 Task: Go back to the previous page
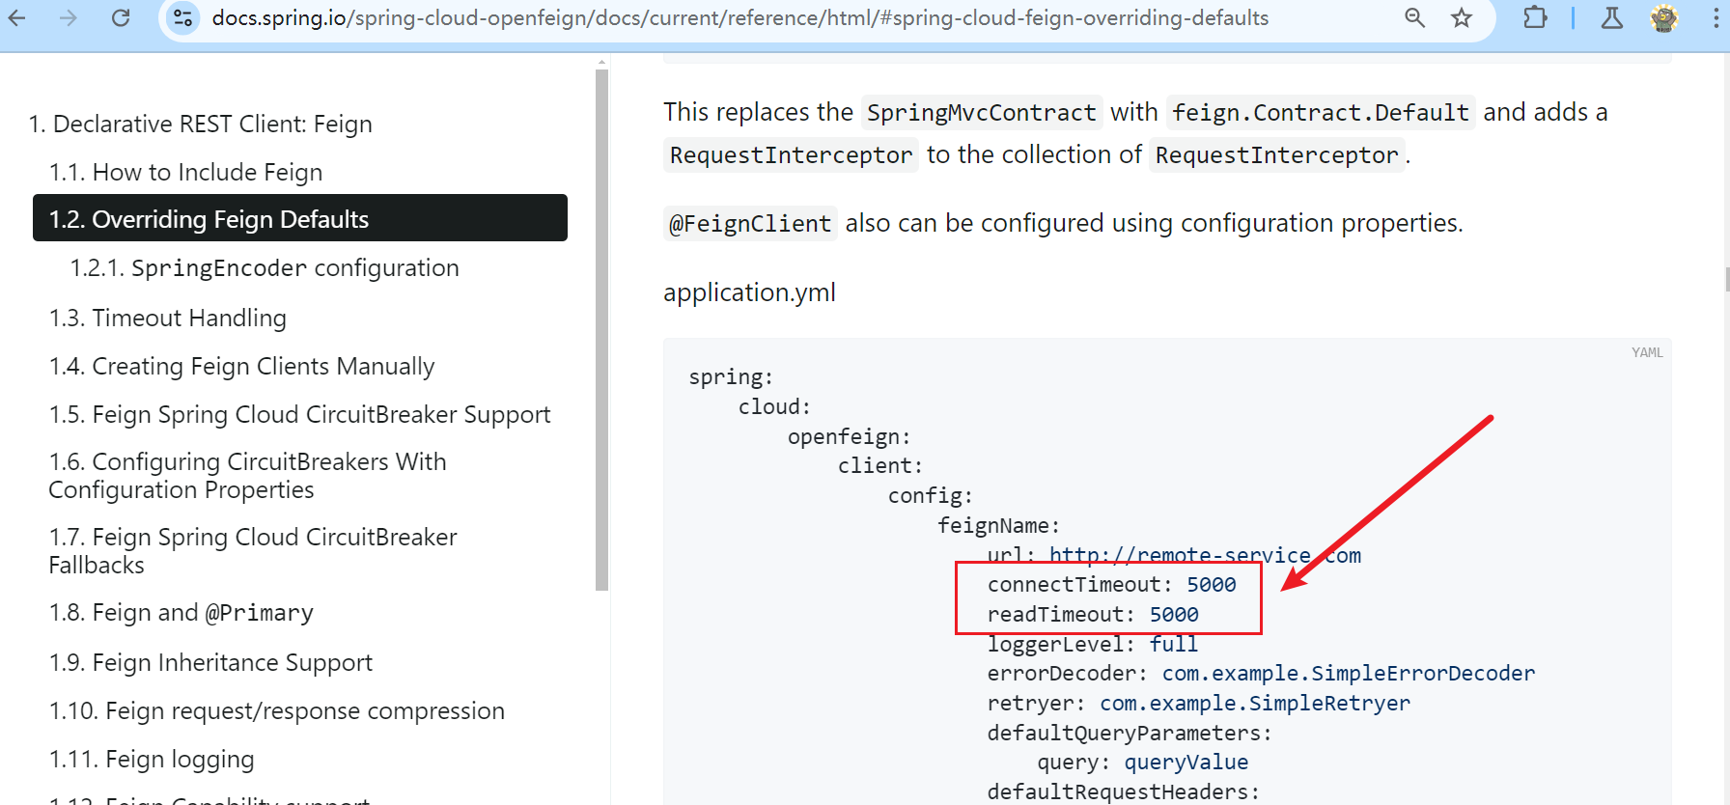[17, 17]
